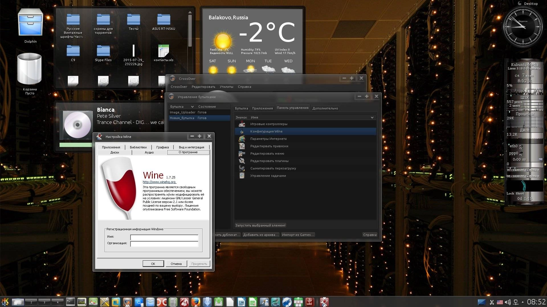Viewport: 547px width, 307px height.
Task: Click the Управление задачами icon
Action: (242, 176)
